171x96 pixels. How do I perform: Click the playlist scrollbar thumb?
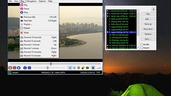(x=138, y=24)
